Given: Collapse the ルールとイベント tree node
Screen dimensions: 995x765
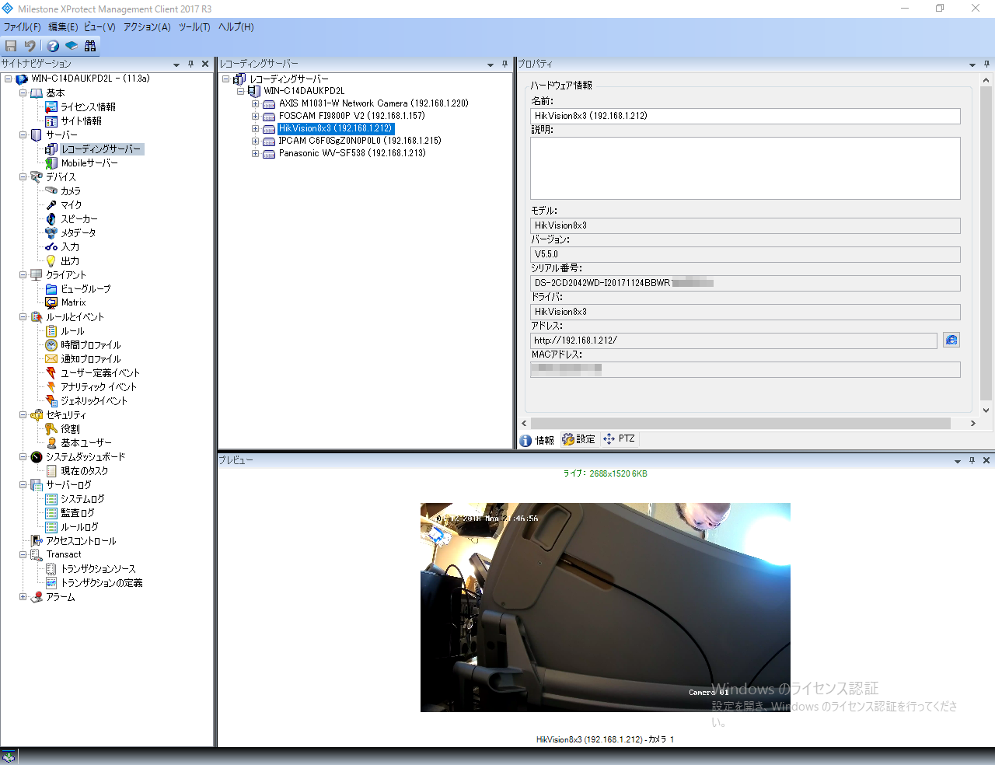Looking at the screenshot, I should click(23, 316).
